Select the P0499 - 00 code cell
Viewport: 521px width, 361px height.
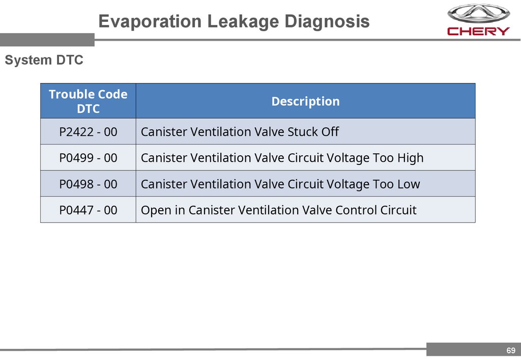88,158
